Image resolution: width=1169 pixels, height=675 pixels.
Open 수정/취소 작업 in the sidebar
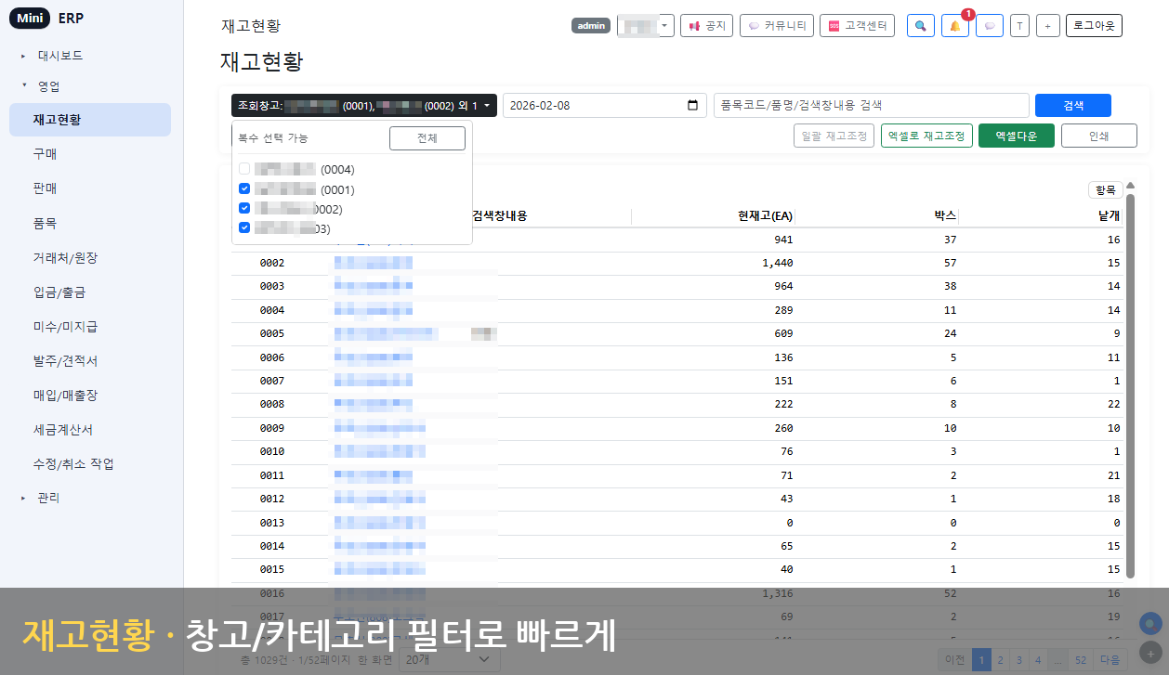(90, 463)
